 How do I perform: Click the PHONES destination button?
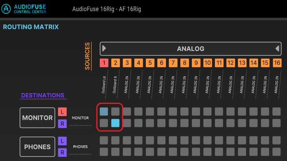tap(37, 147)
